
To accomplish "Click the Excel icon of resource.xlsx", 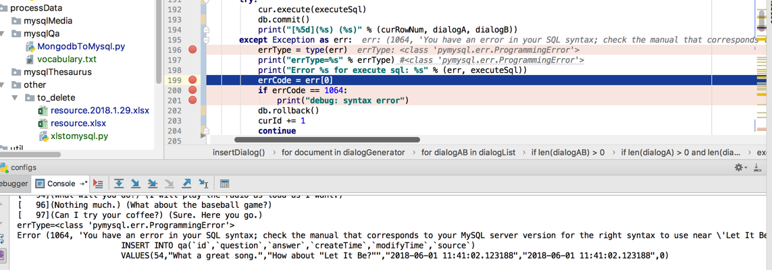I will pos(43,123).
